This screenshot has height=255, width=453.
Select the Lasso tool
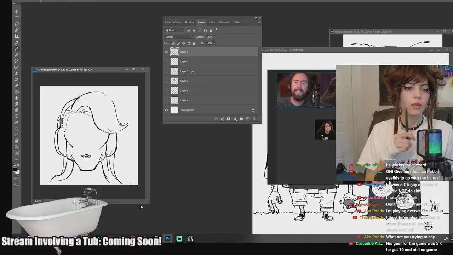[x=17, y=24]
